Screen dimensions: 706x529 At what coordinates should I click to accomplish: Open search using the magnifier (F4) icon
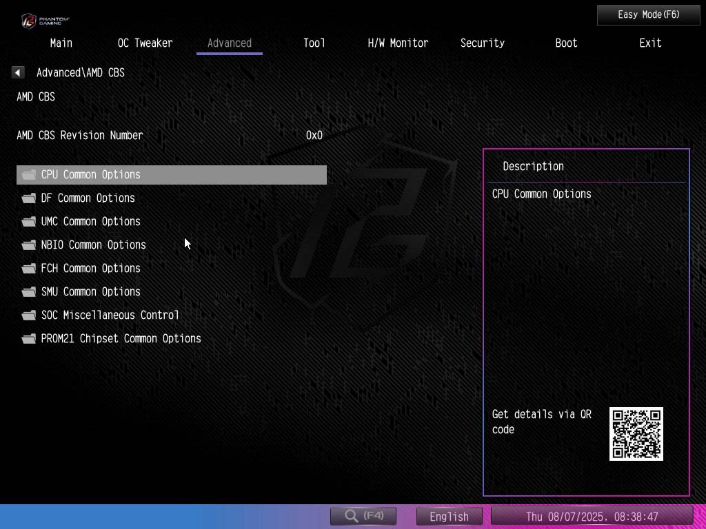pos(363,515)
